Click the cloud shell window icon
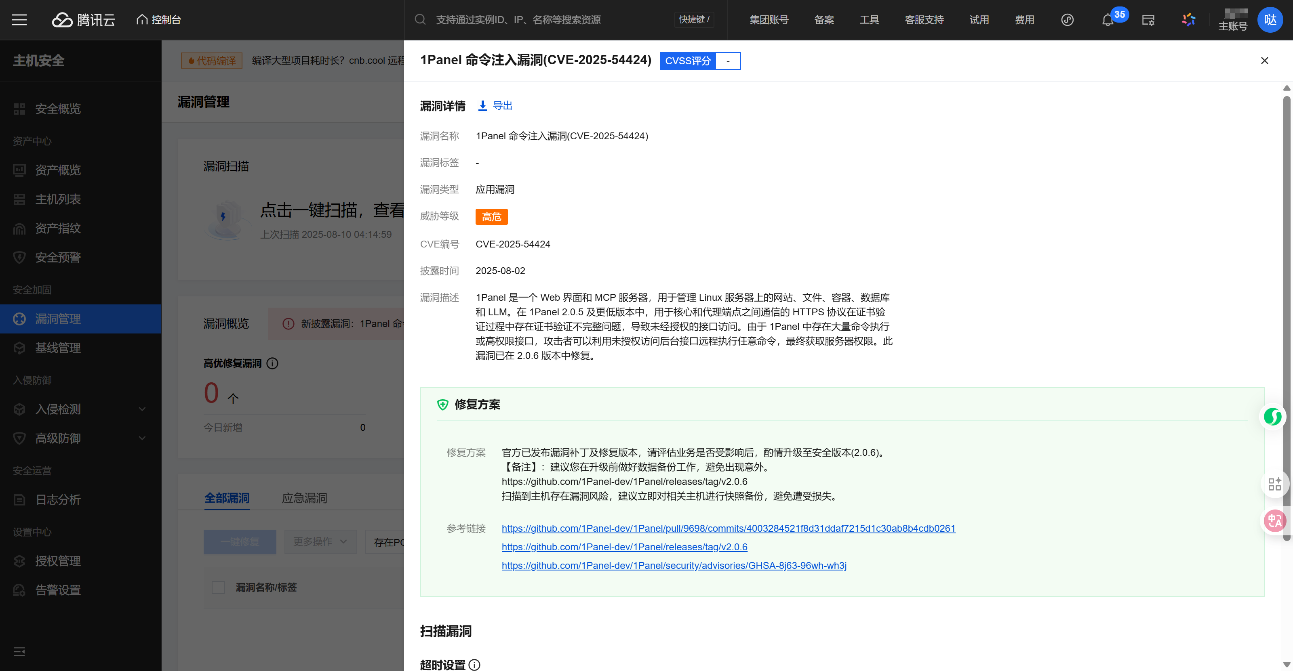 tap(1148, 19)
